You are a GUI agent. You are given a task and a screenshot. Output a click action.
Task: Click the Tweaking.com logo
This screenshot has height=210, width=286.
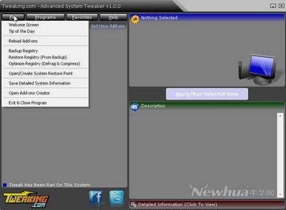25,200
